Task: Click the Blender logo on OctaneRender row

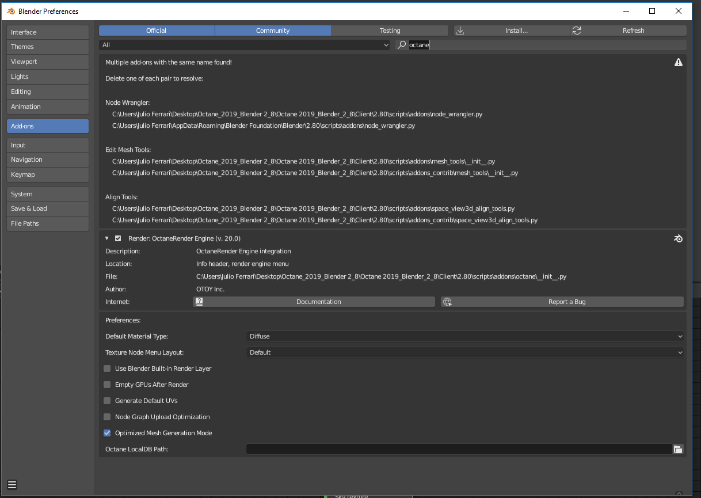Action: click(679, 238)
